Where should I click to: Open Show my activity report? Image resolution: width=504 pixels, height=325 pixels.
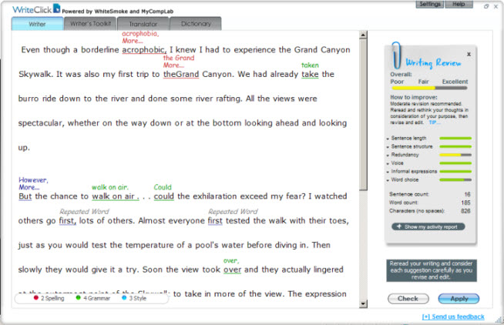pyautogui.click(x=428, y=227)
